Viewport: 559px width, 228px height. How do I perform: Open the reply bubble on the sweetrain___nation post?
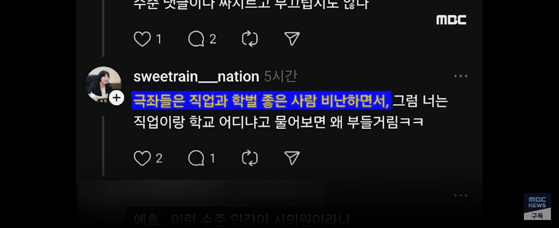[196, 158]
